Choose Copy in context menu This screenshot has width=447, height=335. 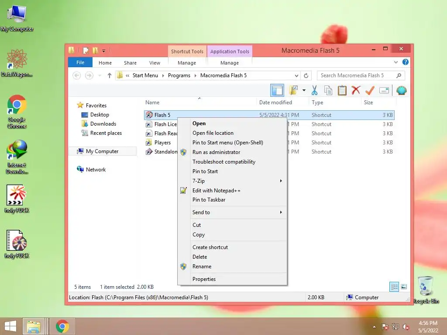[232, 234]
